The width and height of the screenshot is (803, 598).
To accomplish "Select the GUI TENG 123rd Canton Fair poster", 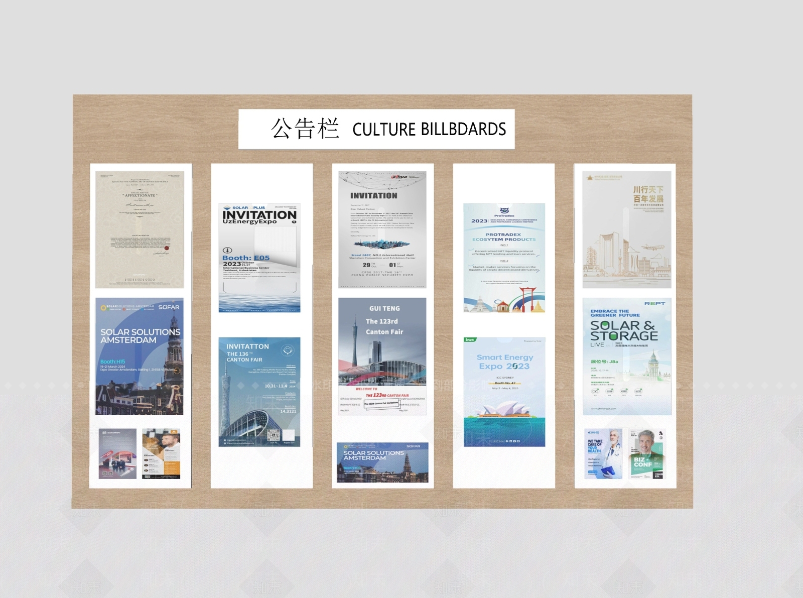I will point(382,356).
